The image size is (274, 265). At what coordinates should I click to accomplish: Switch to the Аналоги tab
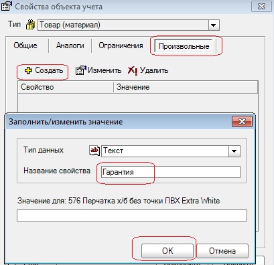click(x=70, y=46)
